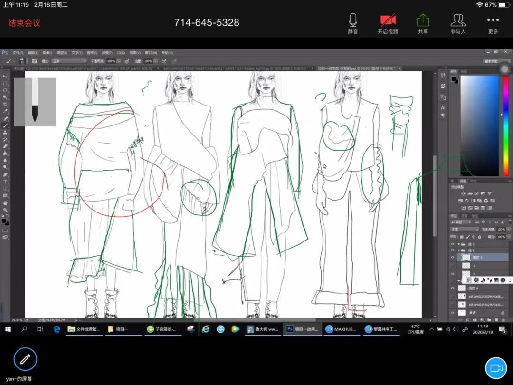Add a layer mask in Layers panel
This screenshot has height=385, width=513.
coord(475,320)
